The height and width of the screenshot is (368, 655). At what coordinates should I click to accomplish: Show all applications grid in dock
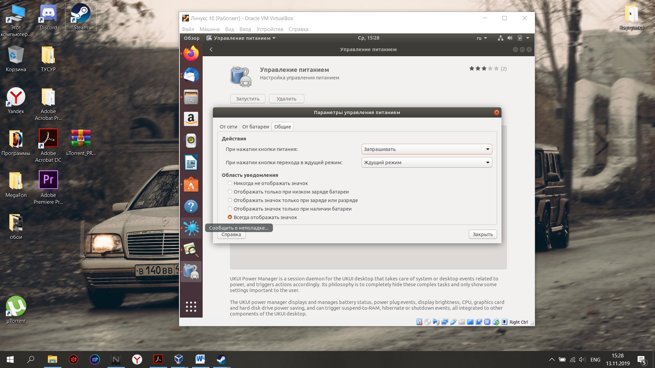[191, 306]
